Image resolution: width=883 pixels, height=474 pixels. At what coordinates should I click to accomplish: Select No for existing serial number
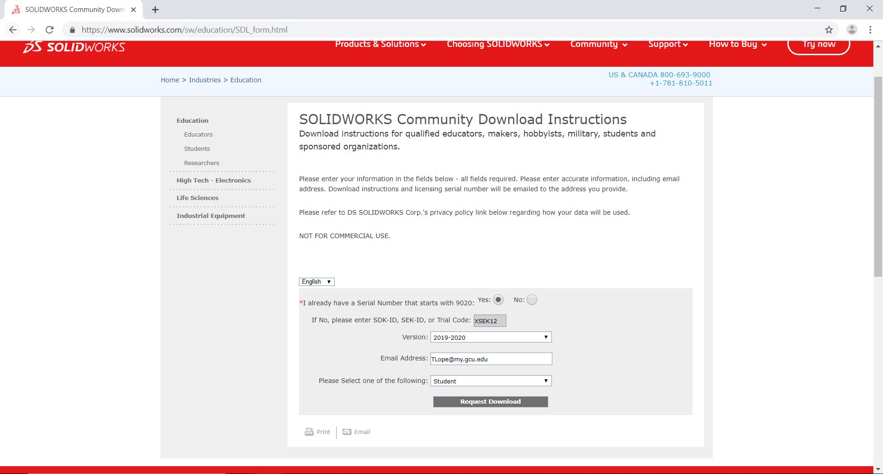tap(532, 300)
